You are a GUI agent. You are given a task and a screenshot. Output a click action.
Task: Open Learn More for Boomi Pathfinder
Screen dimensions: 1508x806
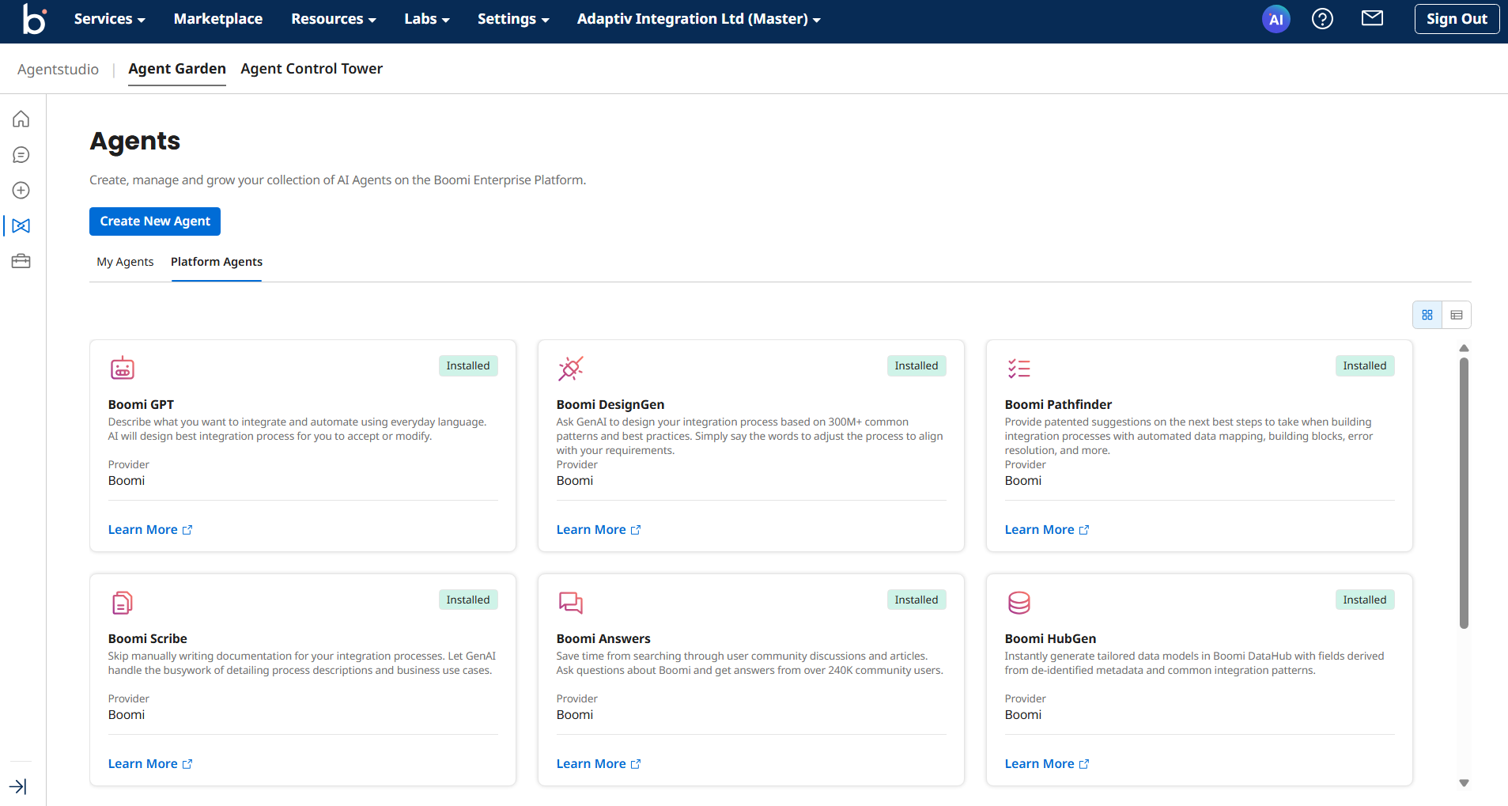click(1047, 530)
